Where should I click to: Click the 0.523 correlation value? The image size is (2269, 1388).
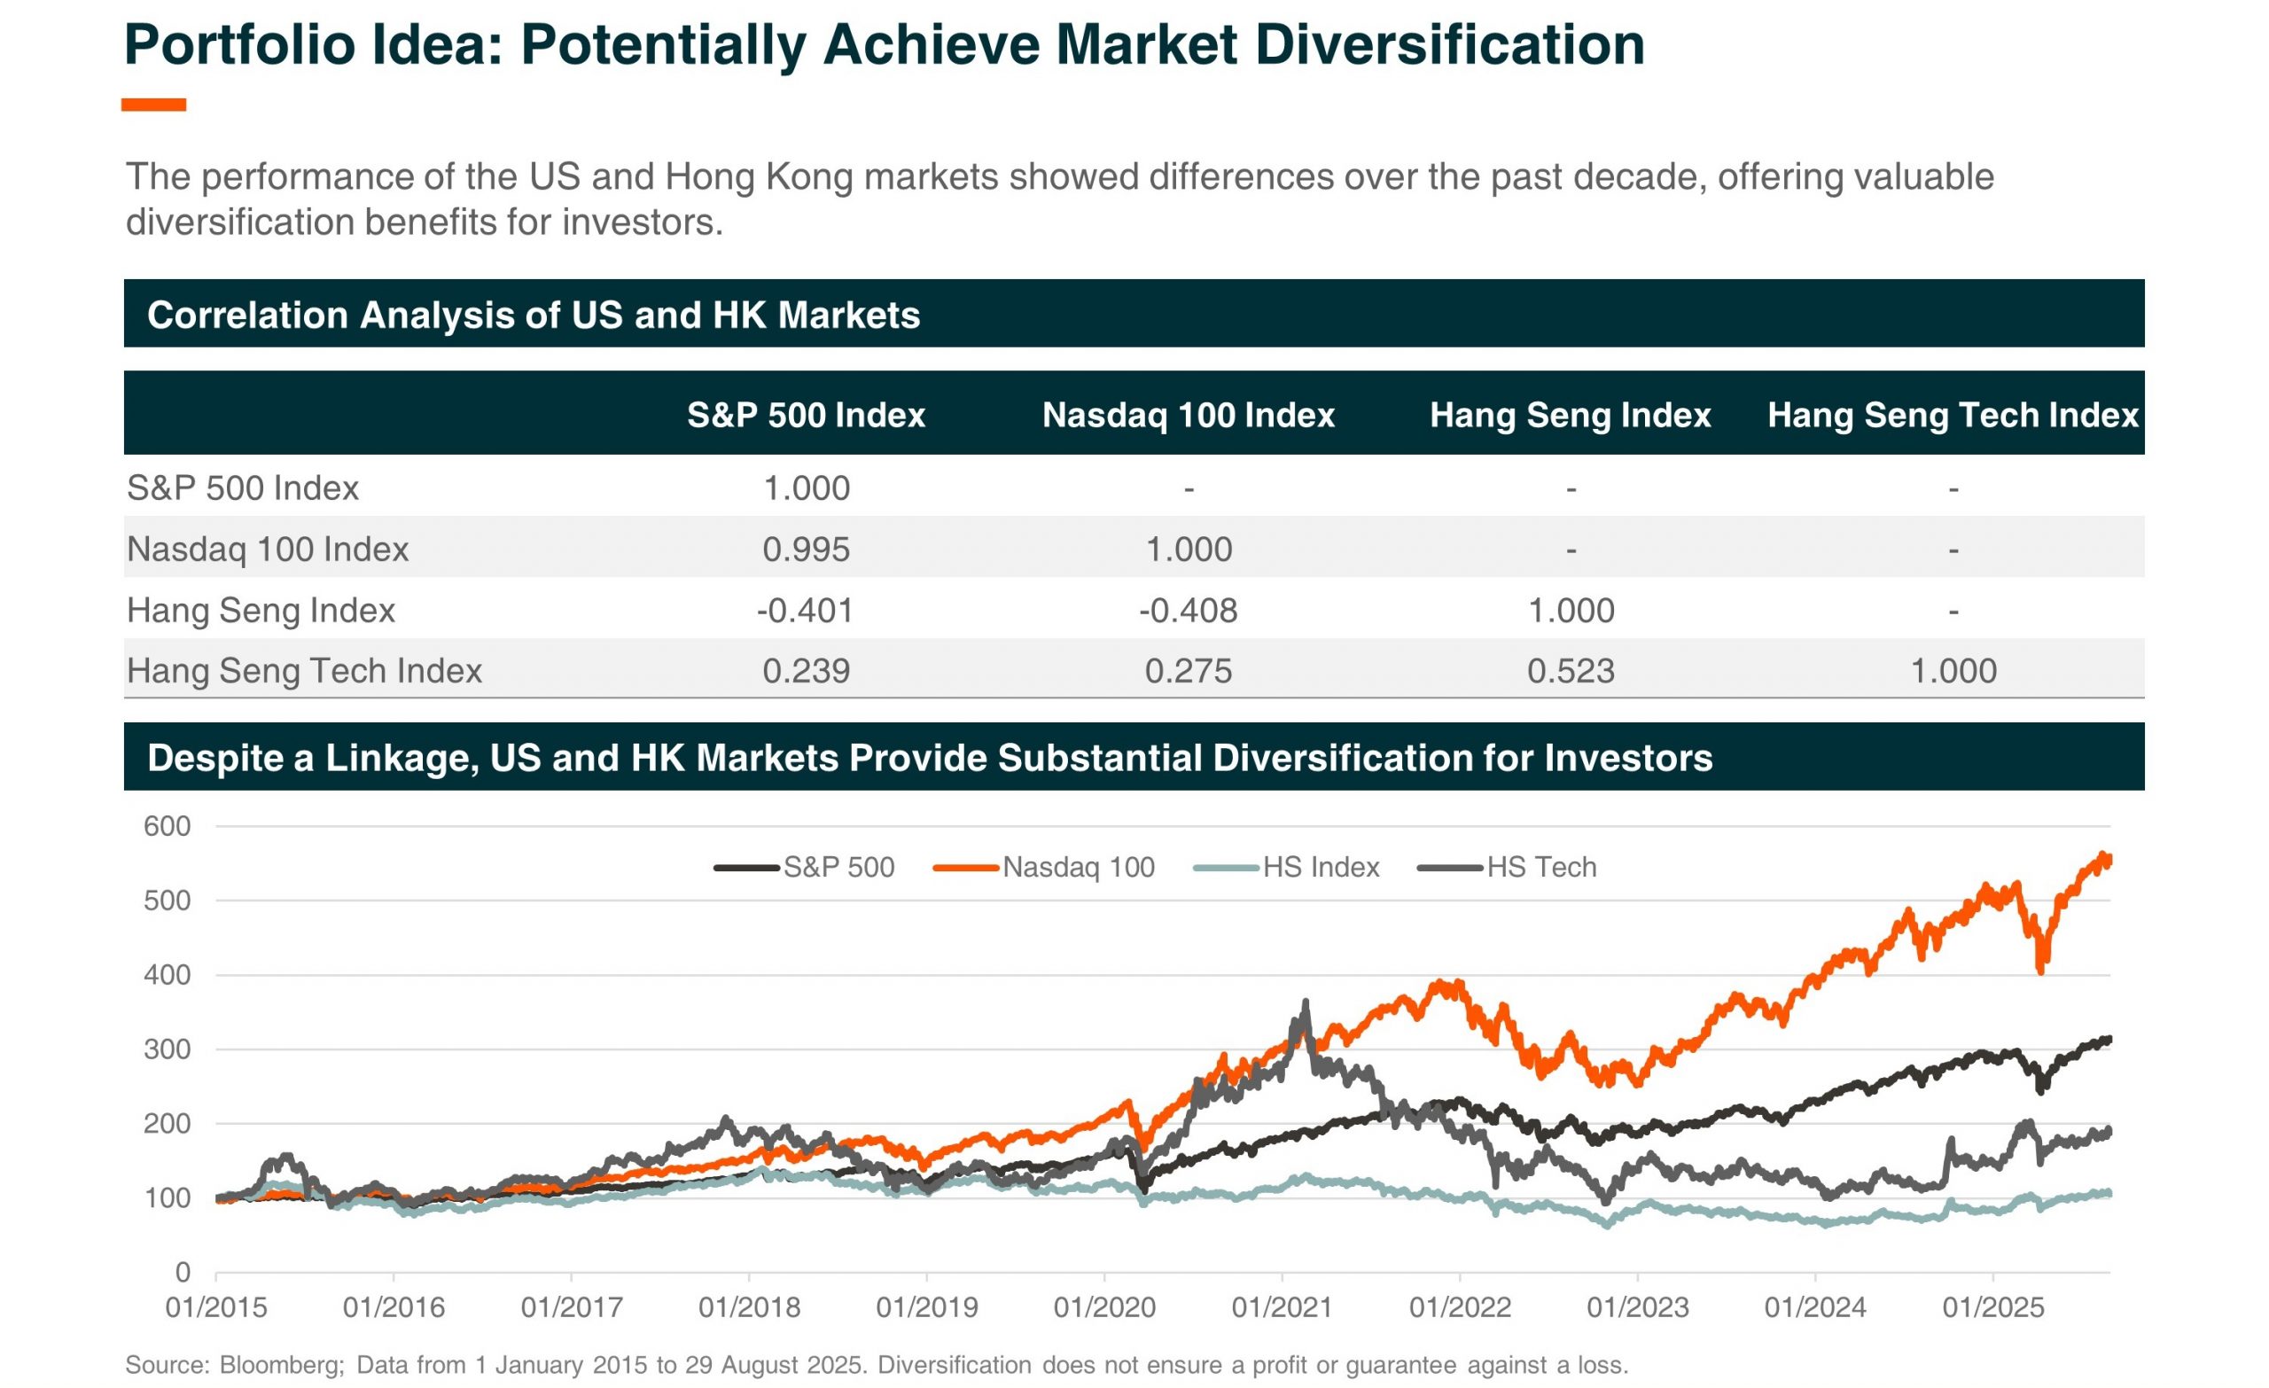click(x=1571, y=672)
